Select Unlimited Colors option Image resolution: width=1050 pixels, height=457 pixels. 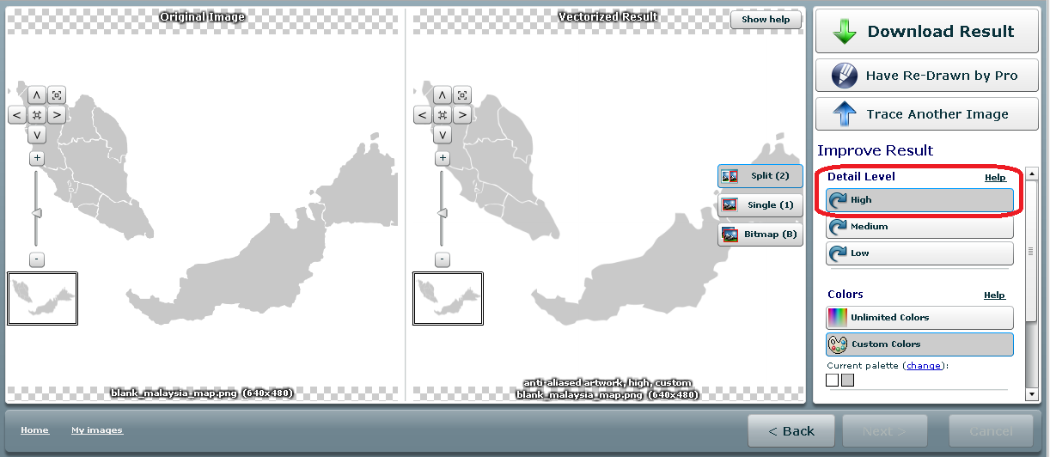pos(919,318)
